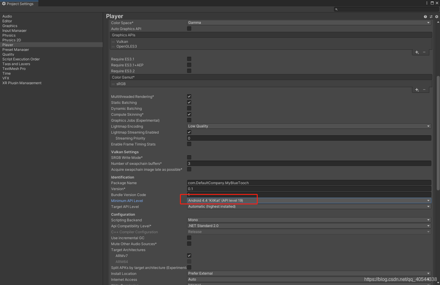Click the preset selector icon
The height and width of the screenshot is (285, 440).
point(431,16)
